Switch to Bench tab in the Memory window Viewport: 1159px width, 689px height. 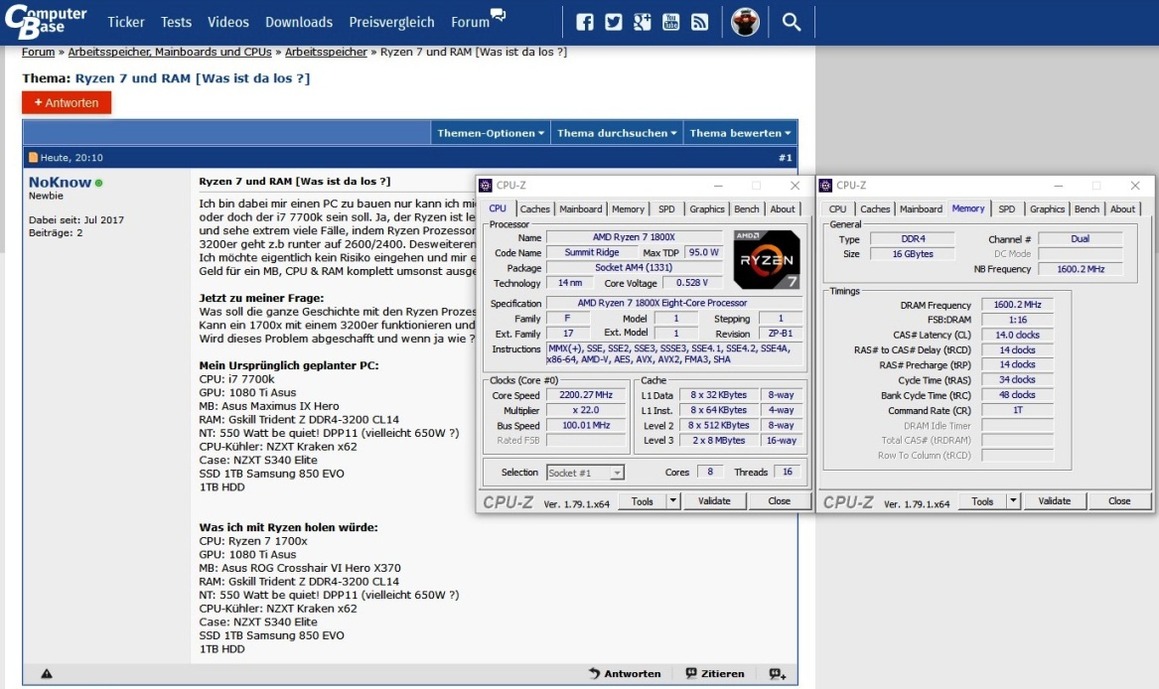click(x=1087, y=209)
